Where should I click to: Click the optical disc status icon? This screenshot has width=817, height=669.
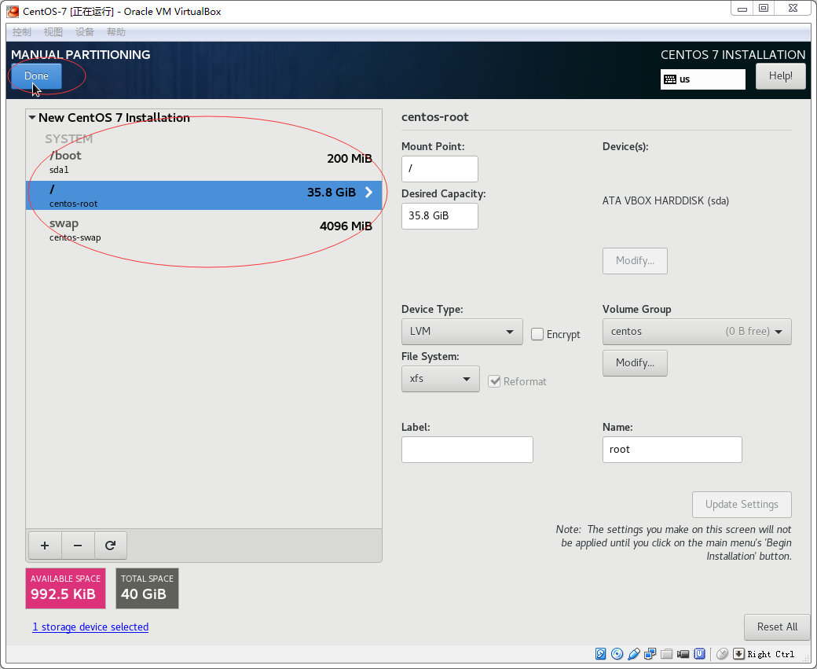(x=617, y=653)
